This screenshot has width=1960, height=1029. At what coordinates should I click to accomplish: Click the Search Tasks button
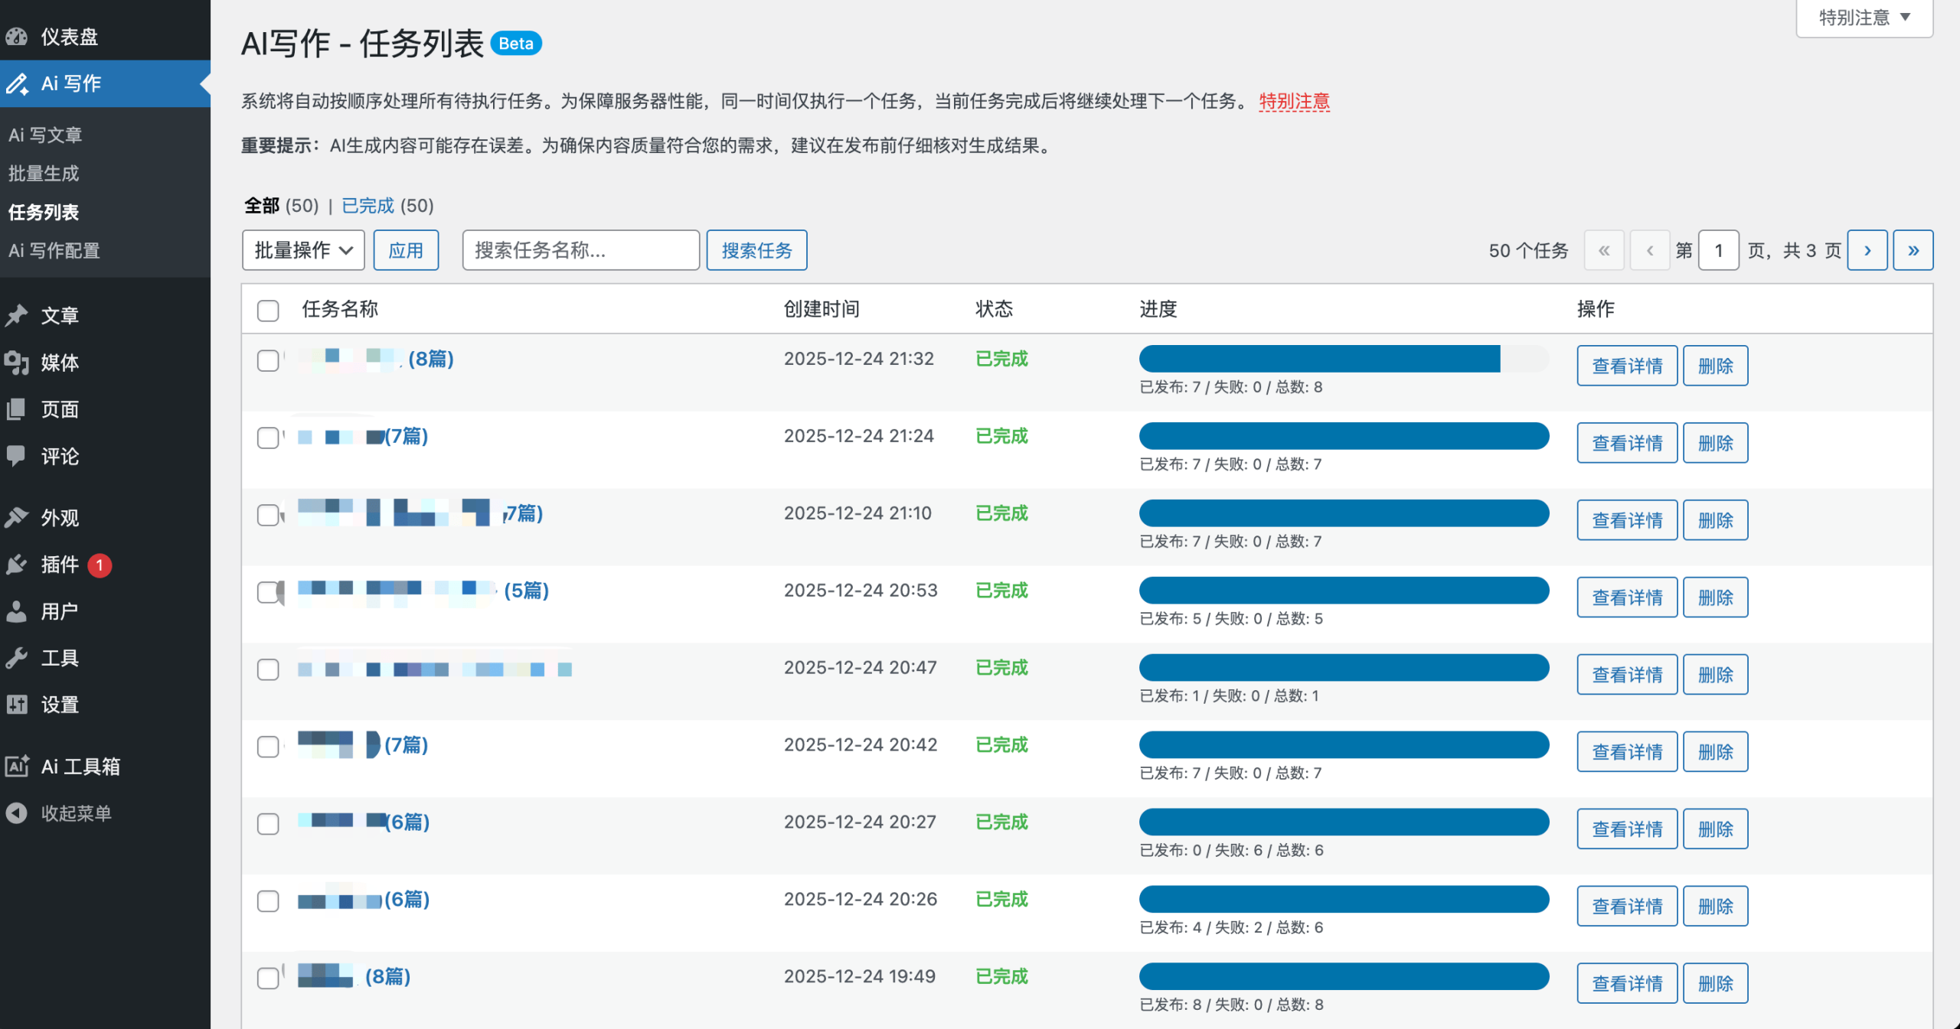[x=756, y=250]
